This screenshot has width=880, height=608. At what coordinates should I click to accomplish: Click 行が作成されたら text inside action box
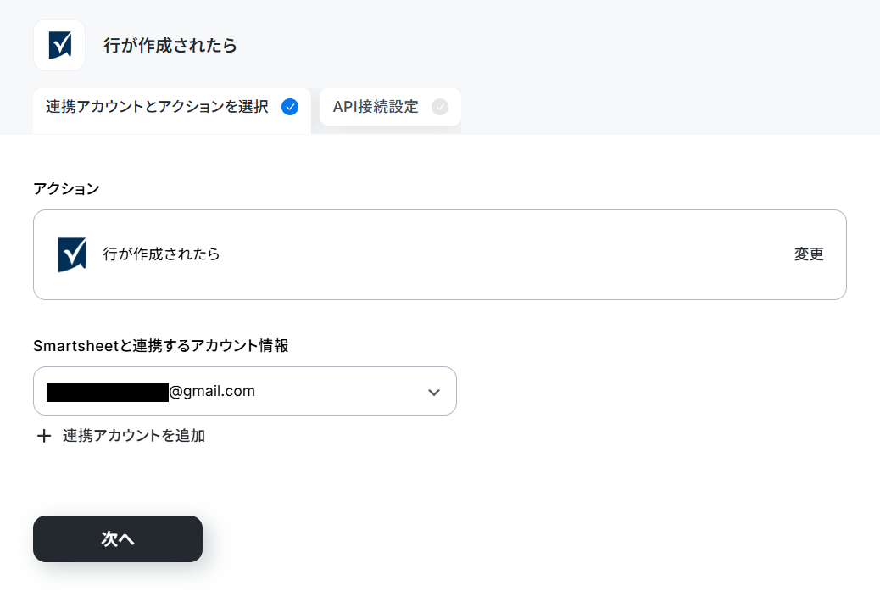(x=161, y=254)
